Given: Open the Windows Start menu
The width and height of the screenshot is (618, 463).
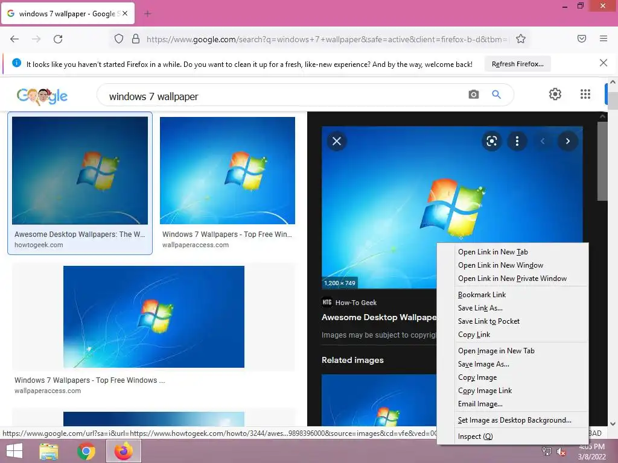Looking at the screenshot, I should click(x=14, y=451).
